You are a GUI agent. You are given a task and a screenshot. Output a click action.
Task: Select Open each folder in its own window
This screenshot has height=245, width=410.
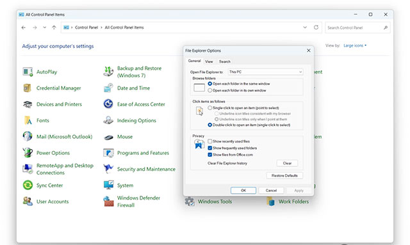point(209,90)
